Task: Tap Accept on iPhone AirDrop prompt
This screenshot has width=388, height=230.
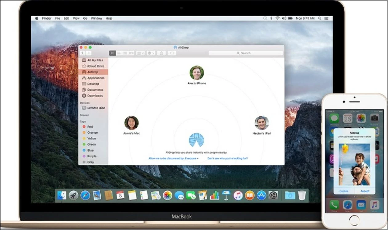Action: (x=365, y=191)
